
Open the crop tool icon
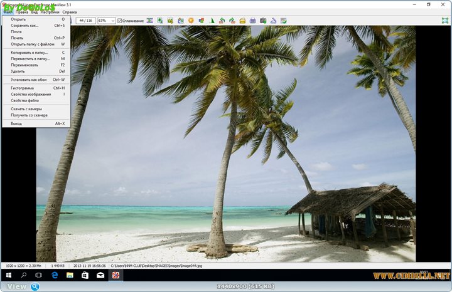170,21
